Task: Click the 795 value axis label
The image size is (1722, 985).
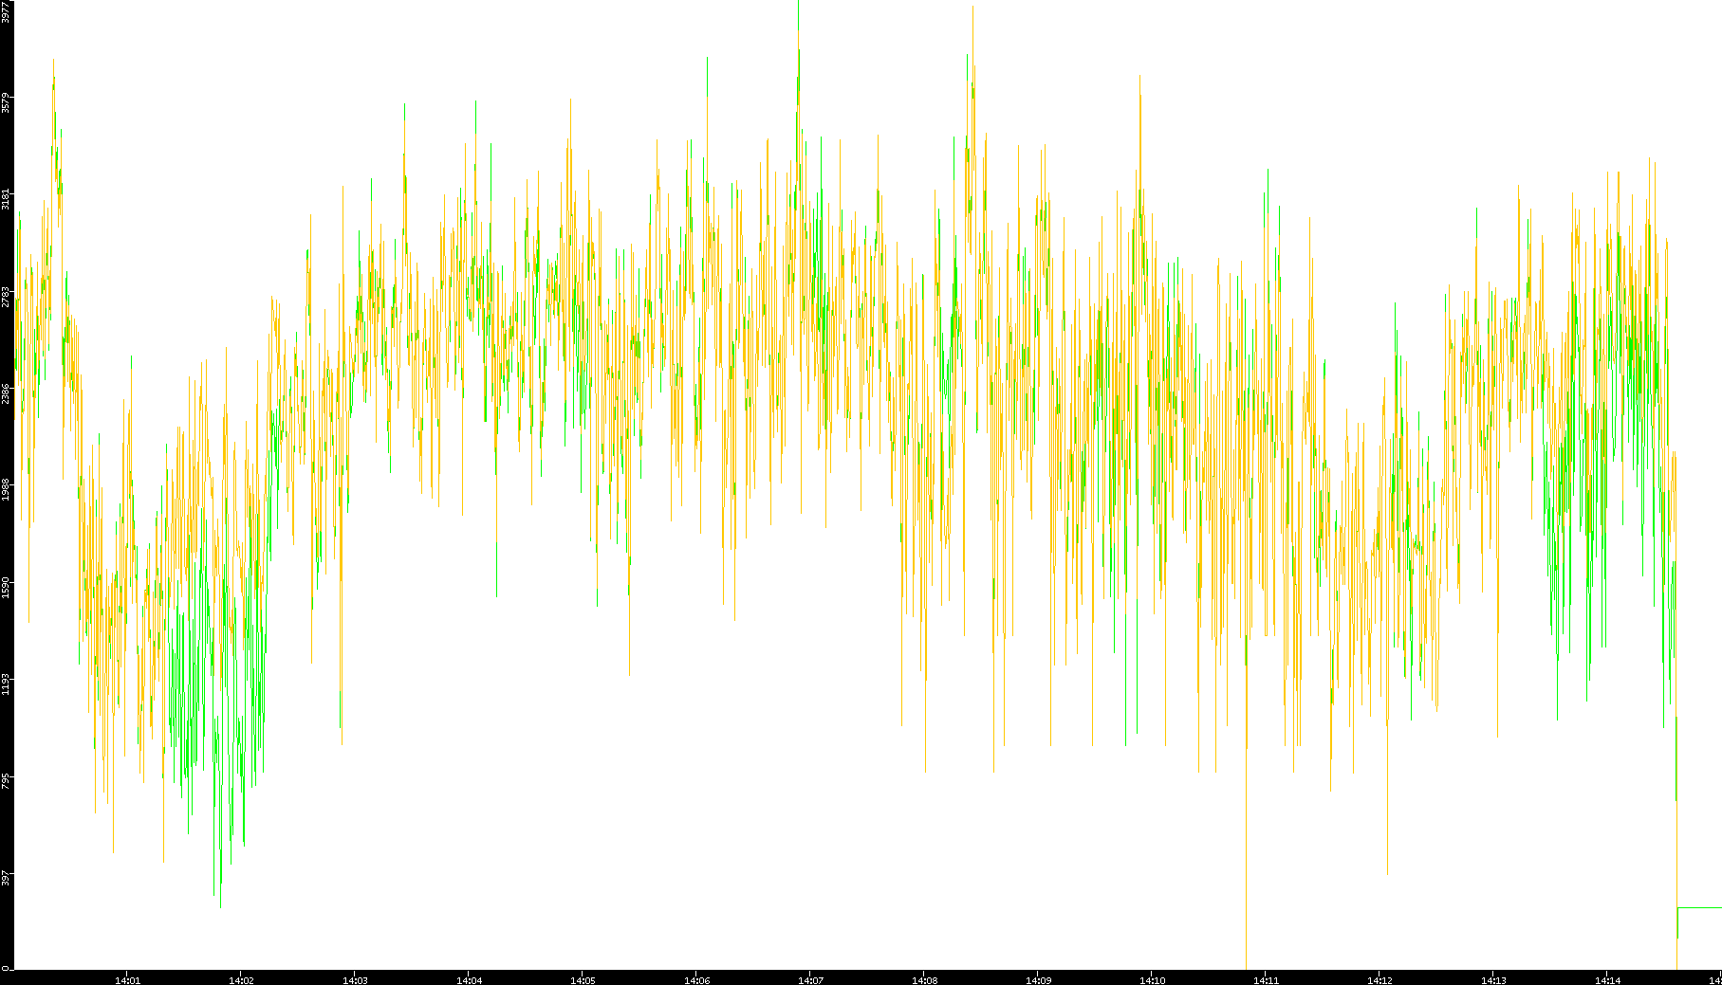Action: pos(6,781)
